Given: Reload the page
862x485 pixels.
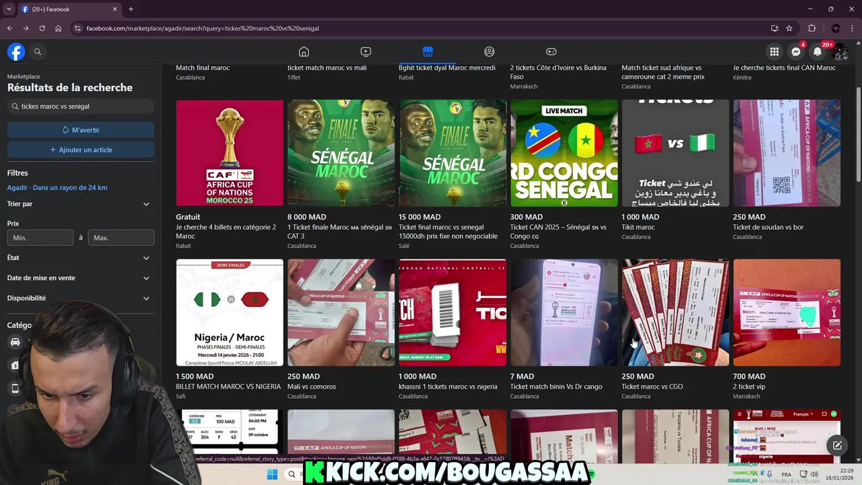Looking at the screenshot, I should click(42, 28).
